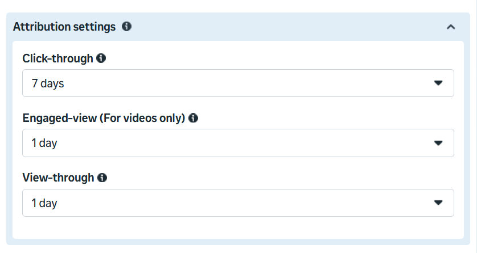
Task: Click the Engaged-view (For videos only) label
Action: (104, 118)
